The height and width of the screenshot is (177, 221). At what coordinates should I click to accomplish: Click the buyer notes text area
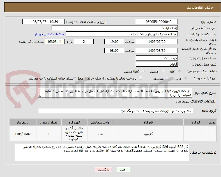(102, 152)
